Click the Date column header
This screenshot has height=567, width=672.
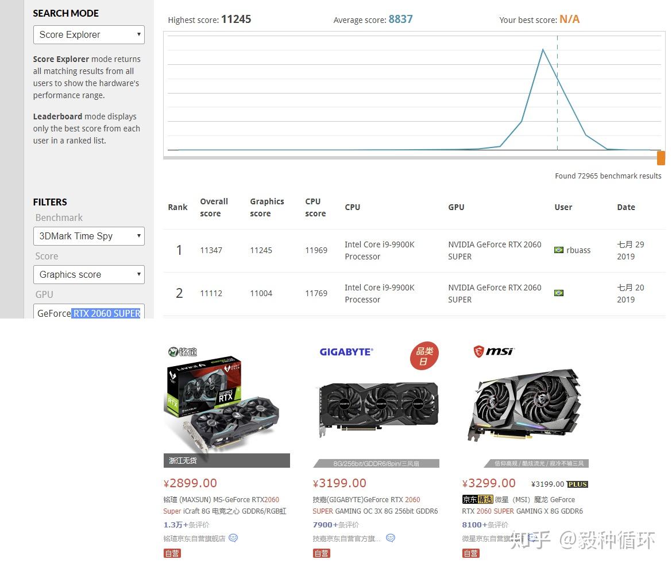(x=625, y=207)
